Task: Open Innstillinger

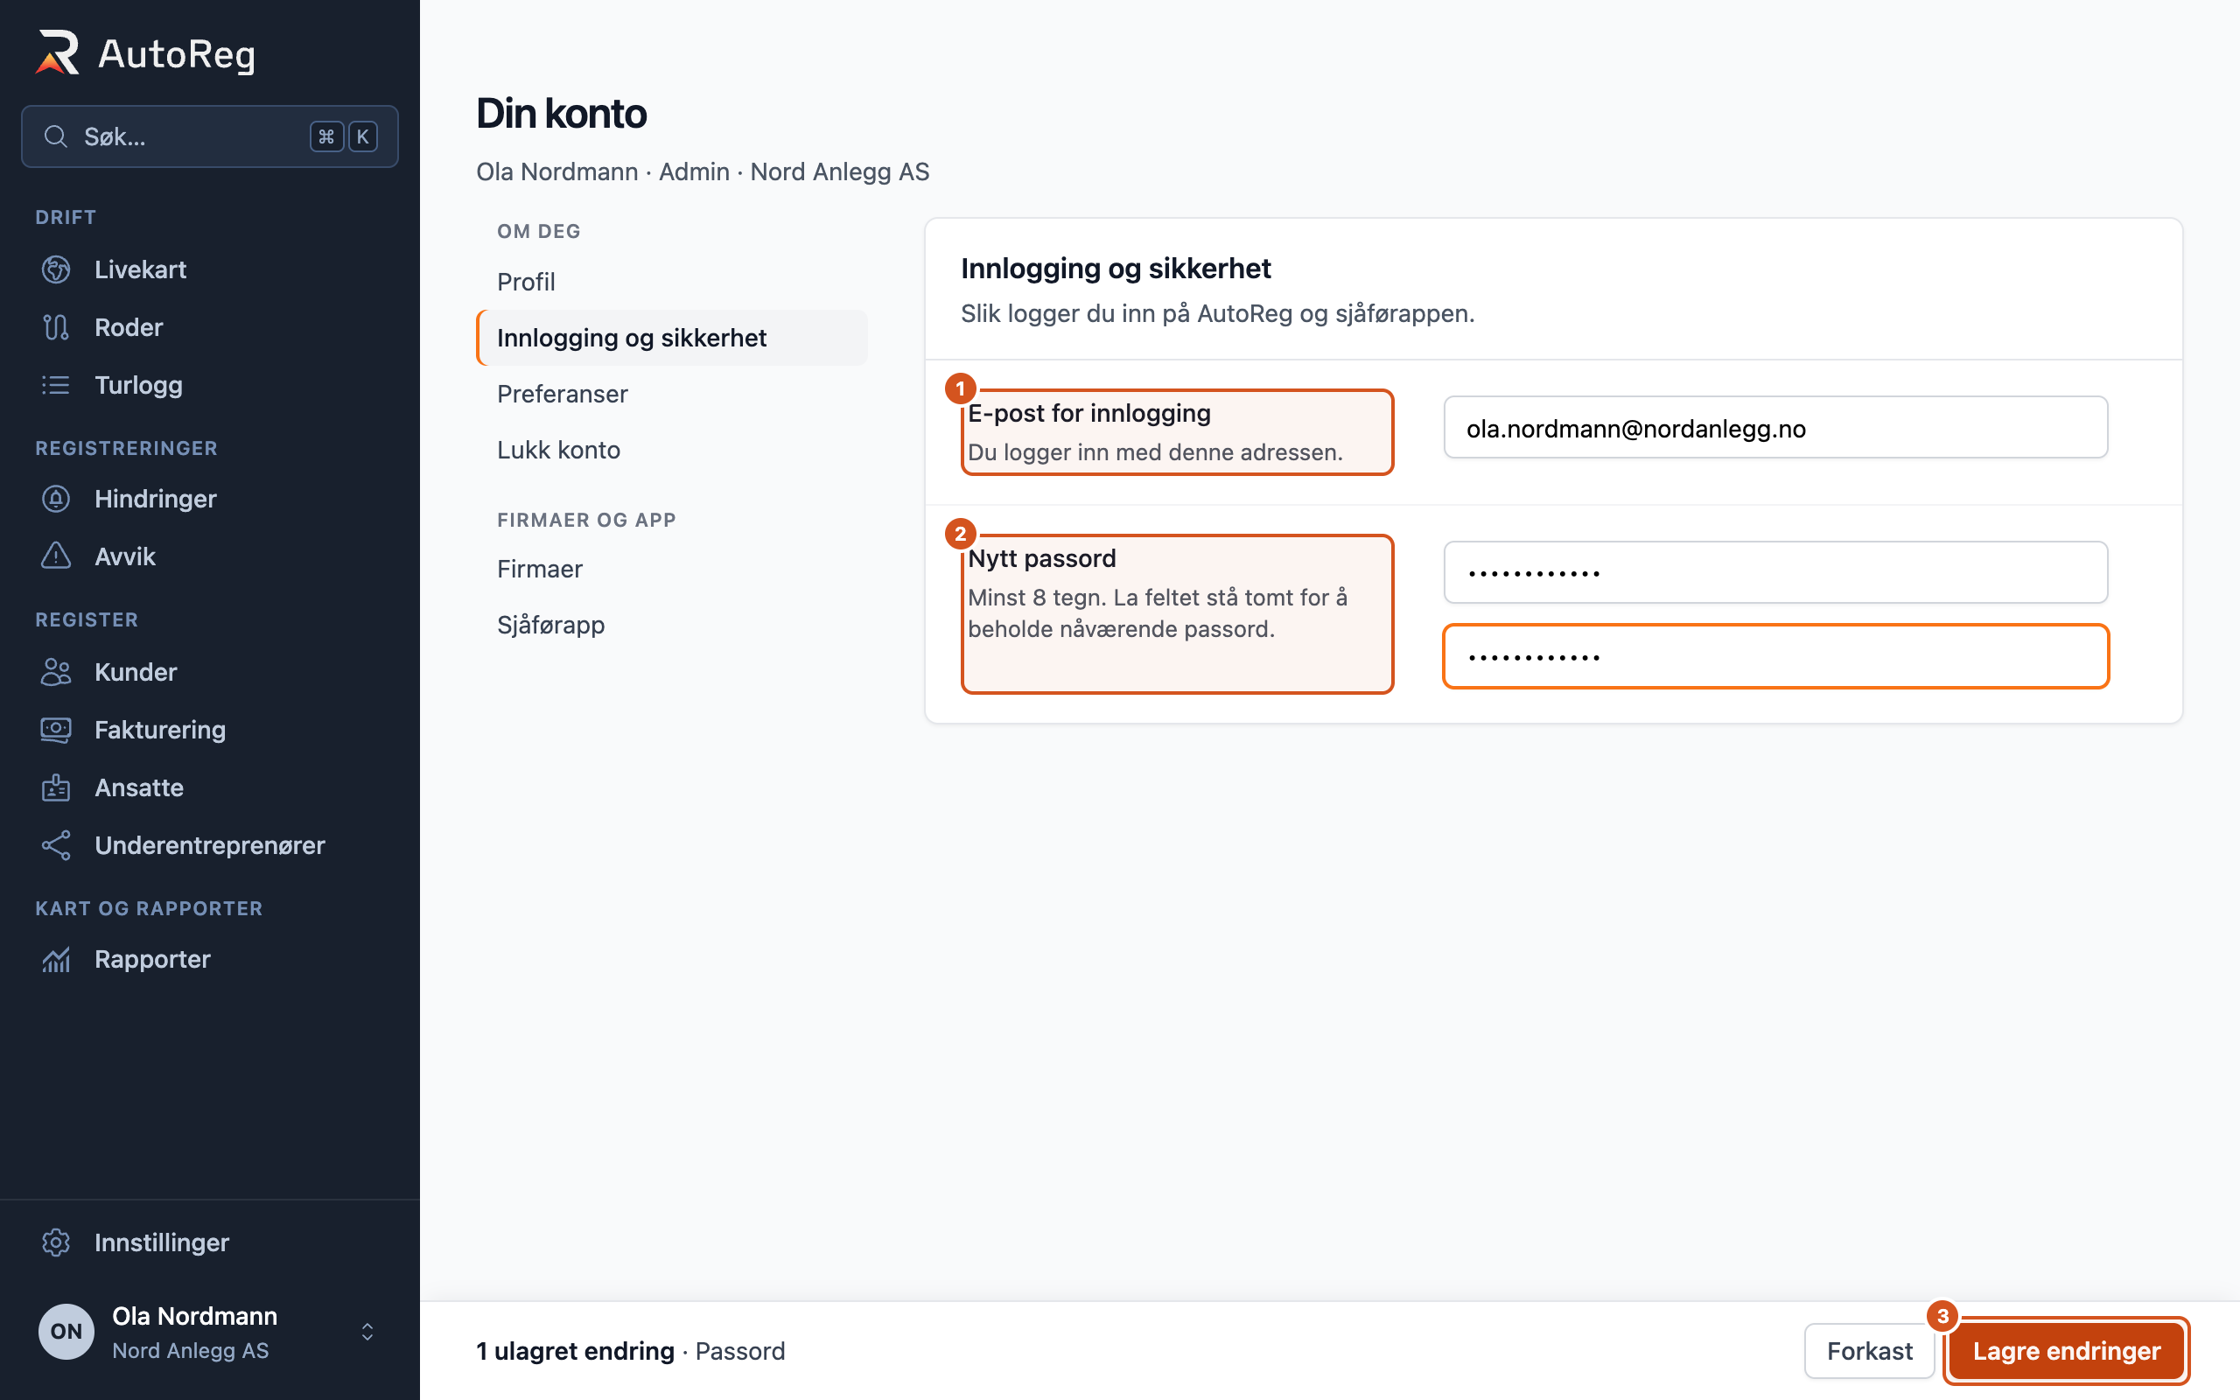Action: (x=210, y=1242)
